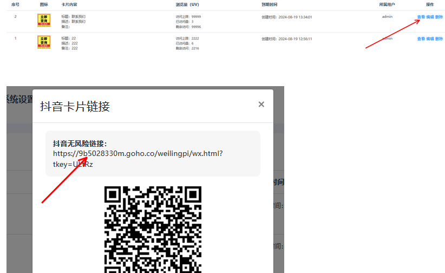Viewport: 445px width, 273px height.
Task: Click 剩余访问: 99996 text
Action: pyautogui.click(x=188, y=27)
